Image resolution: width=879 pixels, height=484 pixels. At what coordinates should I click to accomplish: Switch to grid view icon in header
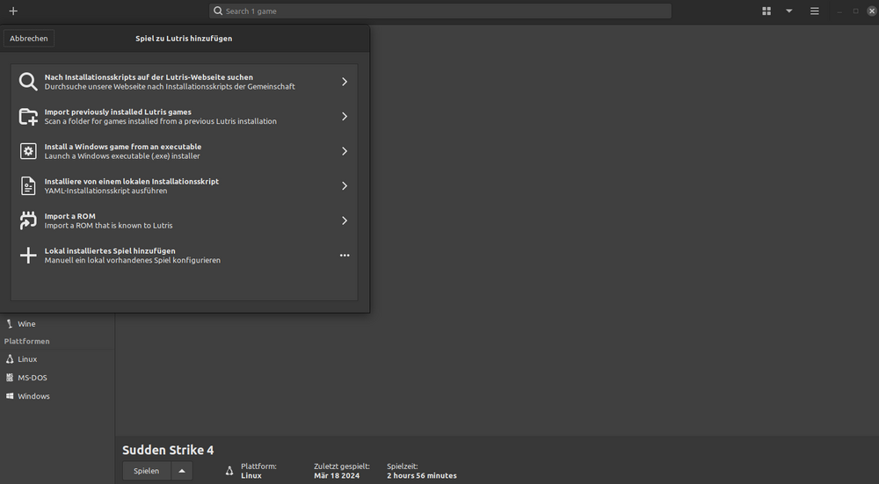(x=766, y=11)
